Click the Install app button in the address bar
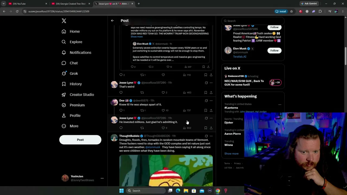Viewport: 347px width, 195px height. (x=281, y=11)
